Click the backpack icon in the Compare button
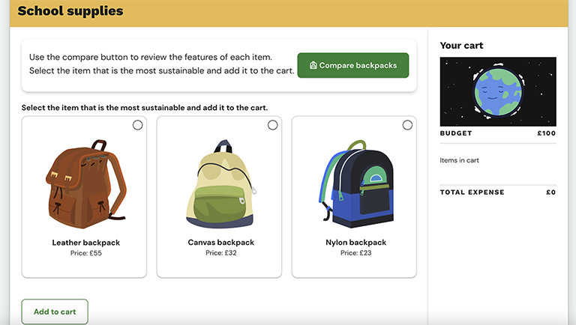This screenshot has height=325, width=576. click(313, 65)
